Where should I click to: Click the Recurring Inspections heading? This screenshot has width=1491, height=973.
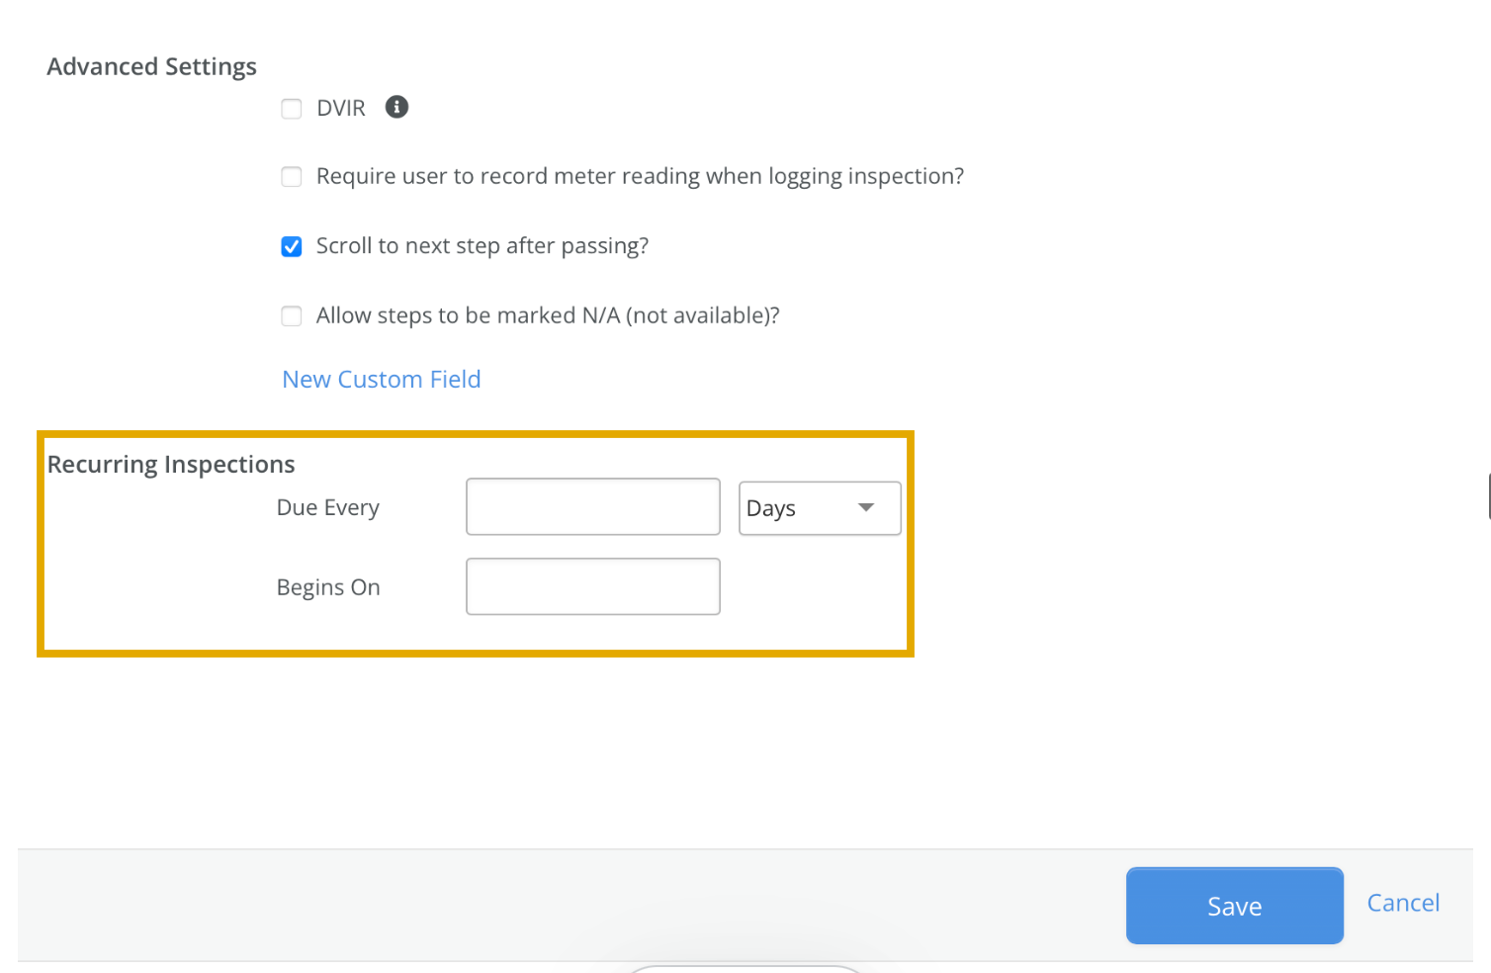[171, 465]
